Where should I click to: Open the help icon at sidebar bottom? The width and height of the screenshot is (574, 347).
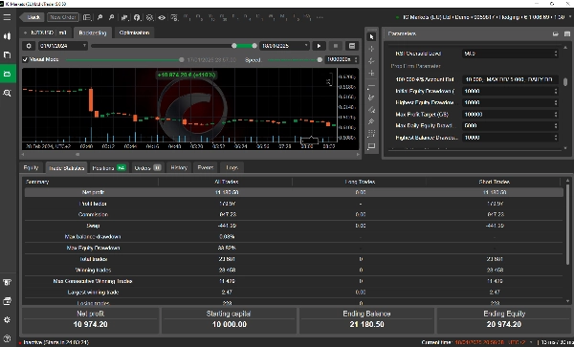point(8,338)
